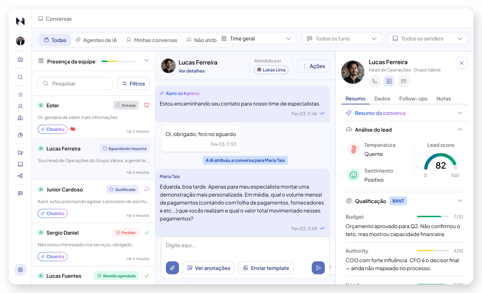Switch to Agentes de IA tab

pyautogui.click(x=96, y=40)
